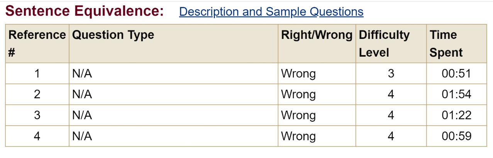Click the Question Type column header
Image resolution: width=493 pixels, height=158 pixels.
click(113, 35)
